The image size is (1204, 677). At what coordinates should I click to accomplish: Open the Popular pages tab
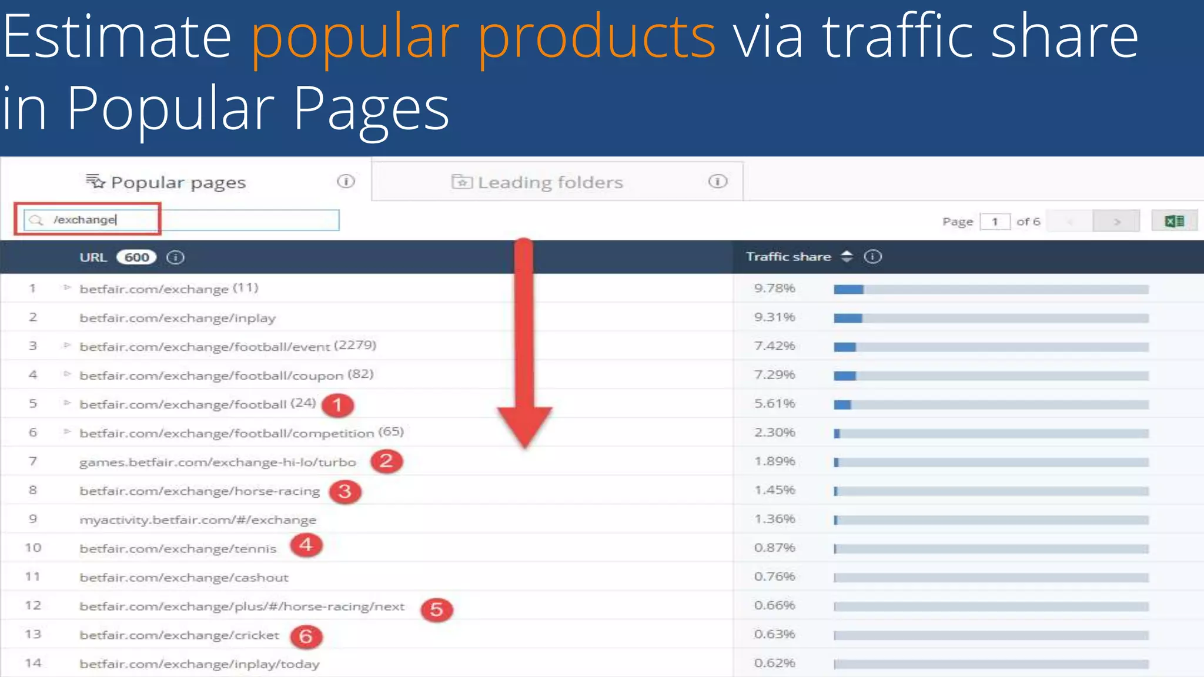click(x=186, y=182)
